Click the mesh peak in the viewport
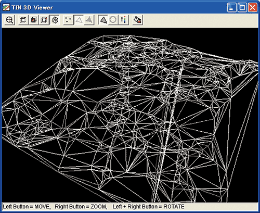The width and height of the screenshot is (260, 213). (x=130, y=37)
